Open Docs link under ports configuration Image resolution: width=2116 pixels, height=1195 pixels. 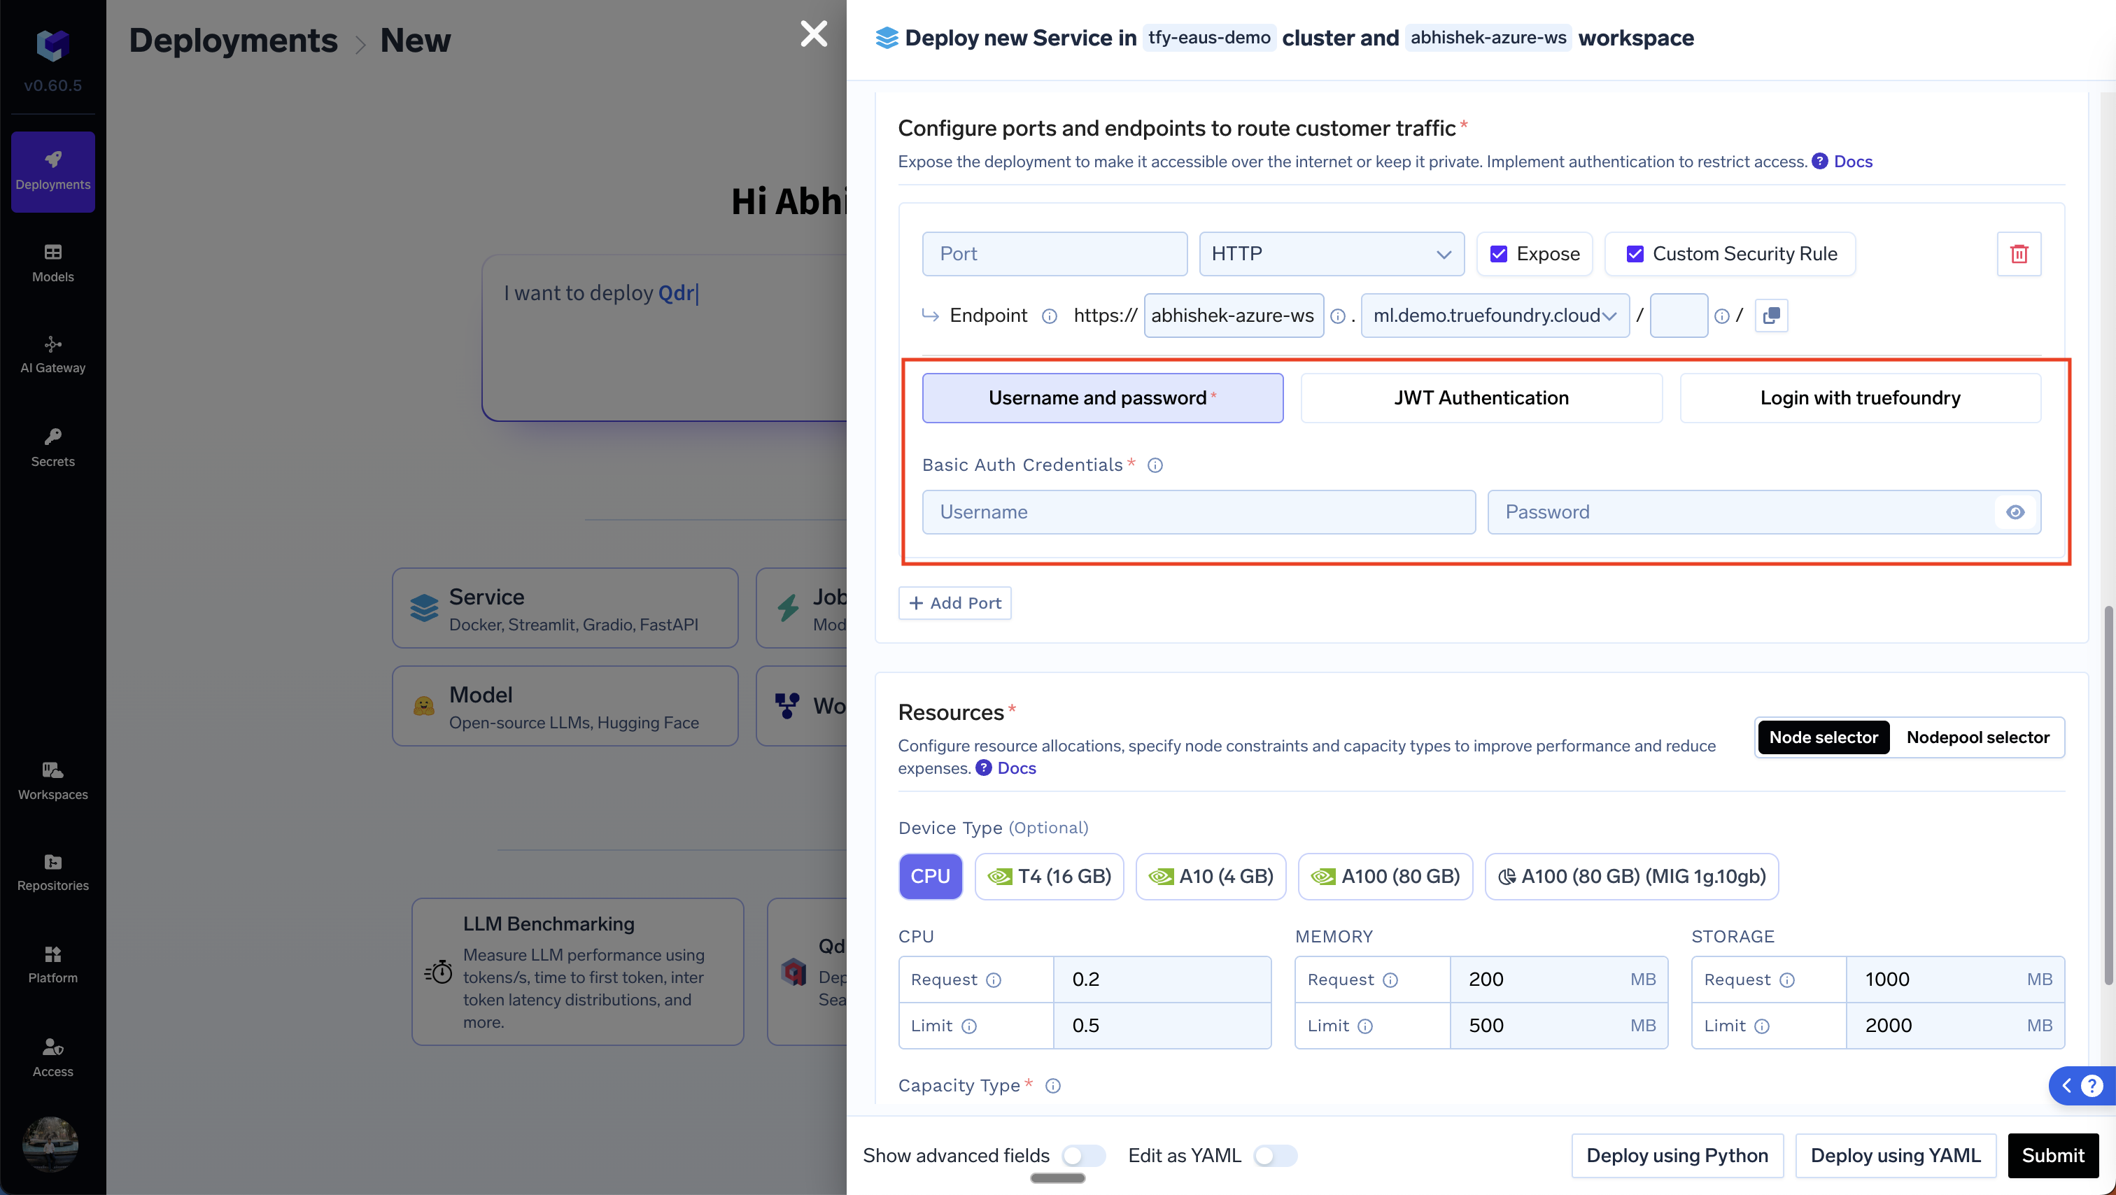click(1853, 162)
